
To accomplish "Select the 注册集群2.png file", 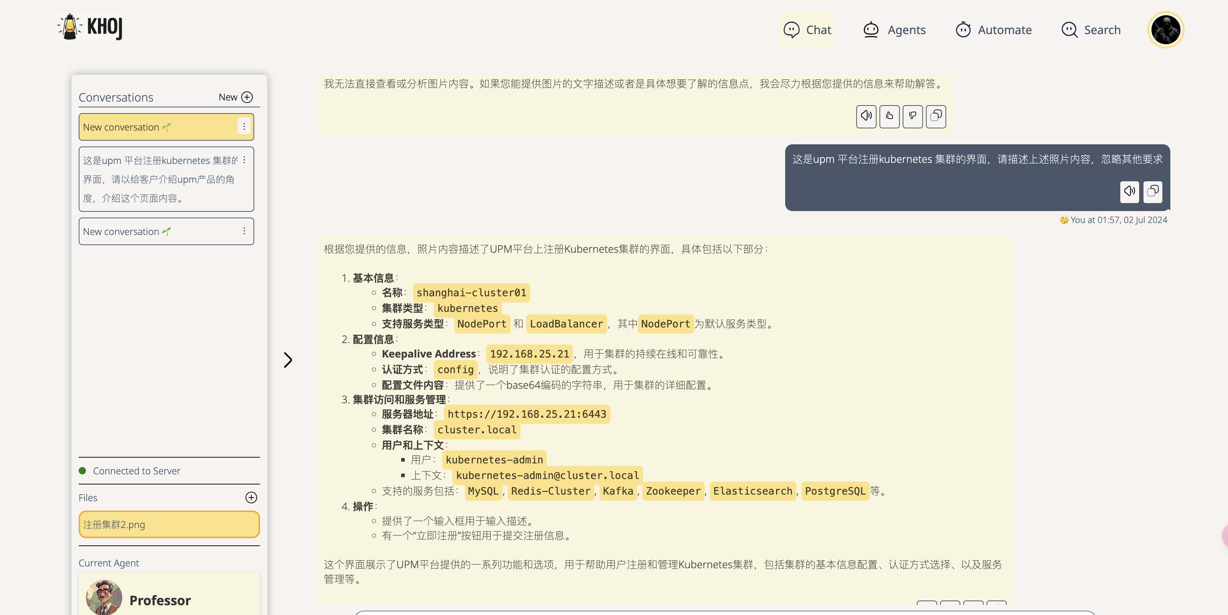I will [x=169, y=524].
